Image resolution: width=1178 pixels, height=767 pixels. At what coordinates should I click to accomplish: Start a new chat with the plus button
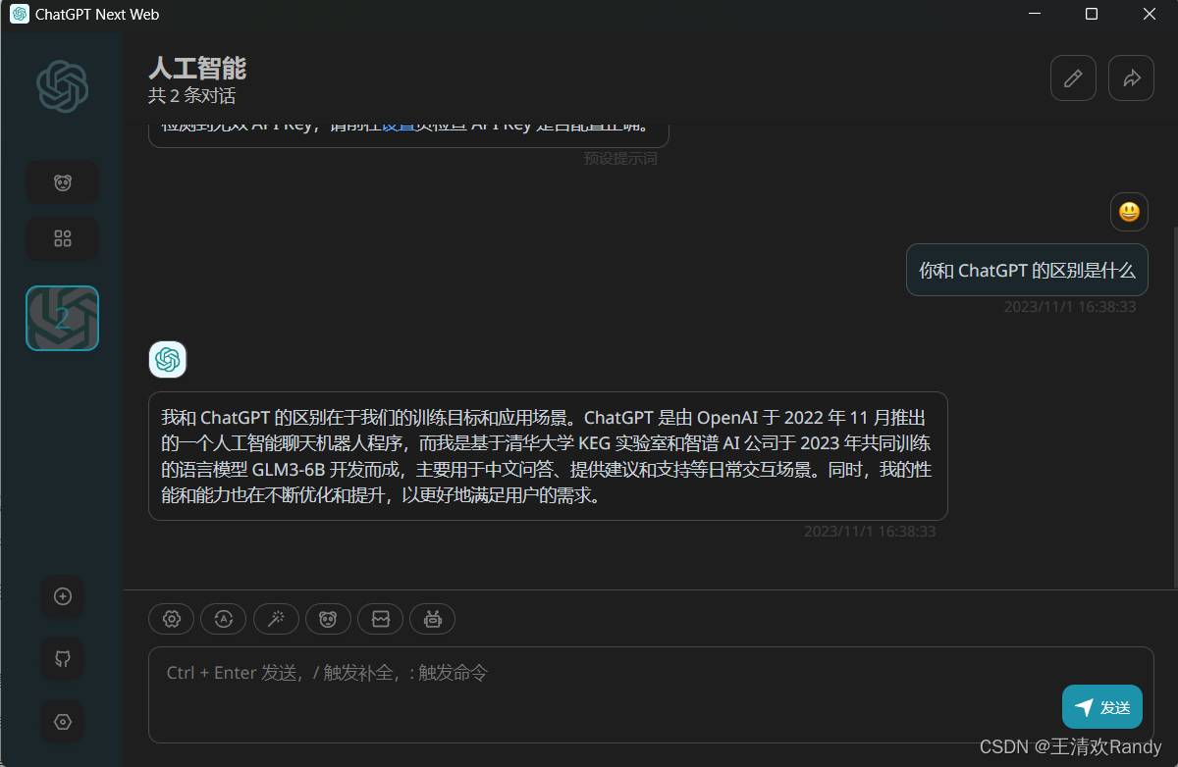pos(63,596)
